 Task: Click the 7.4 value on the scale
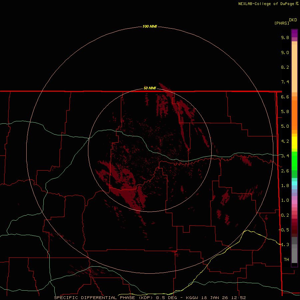tap(285, 82)
